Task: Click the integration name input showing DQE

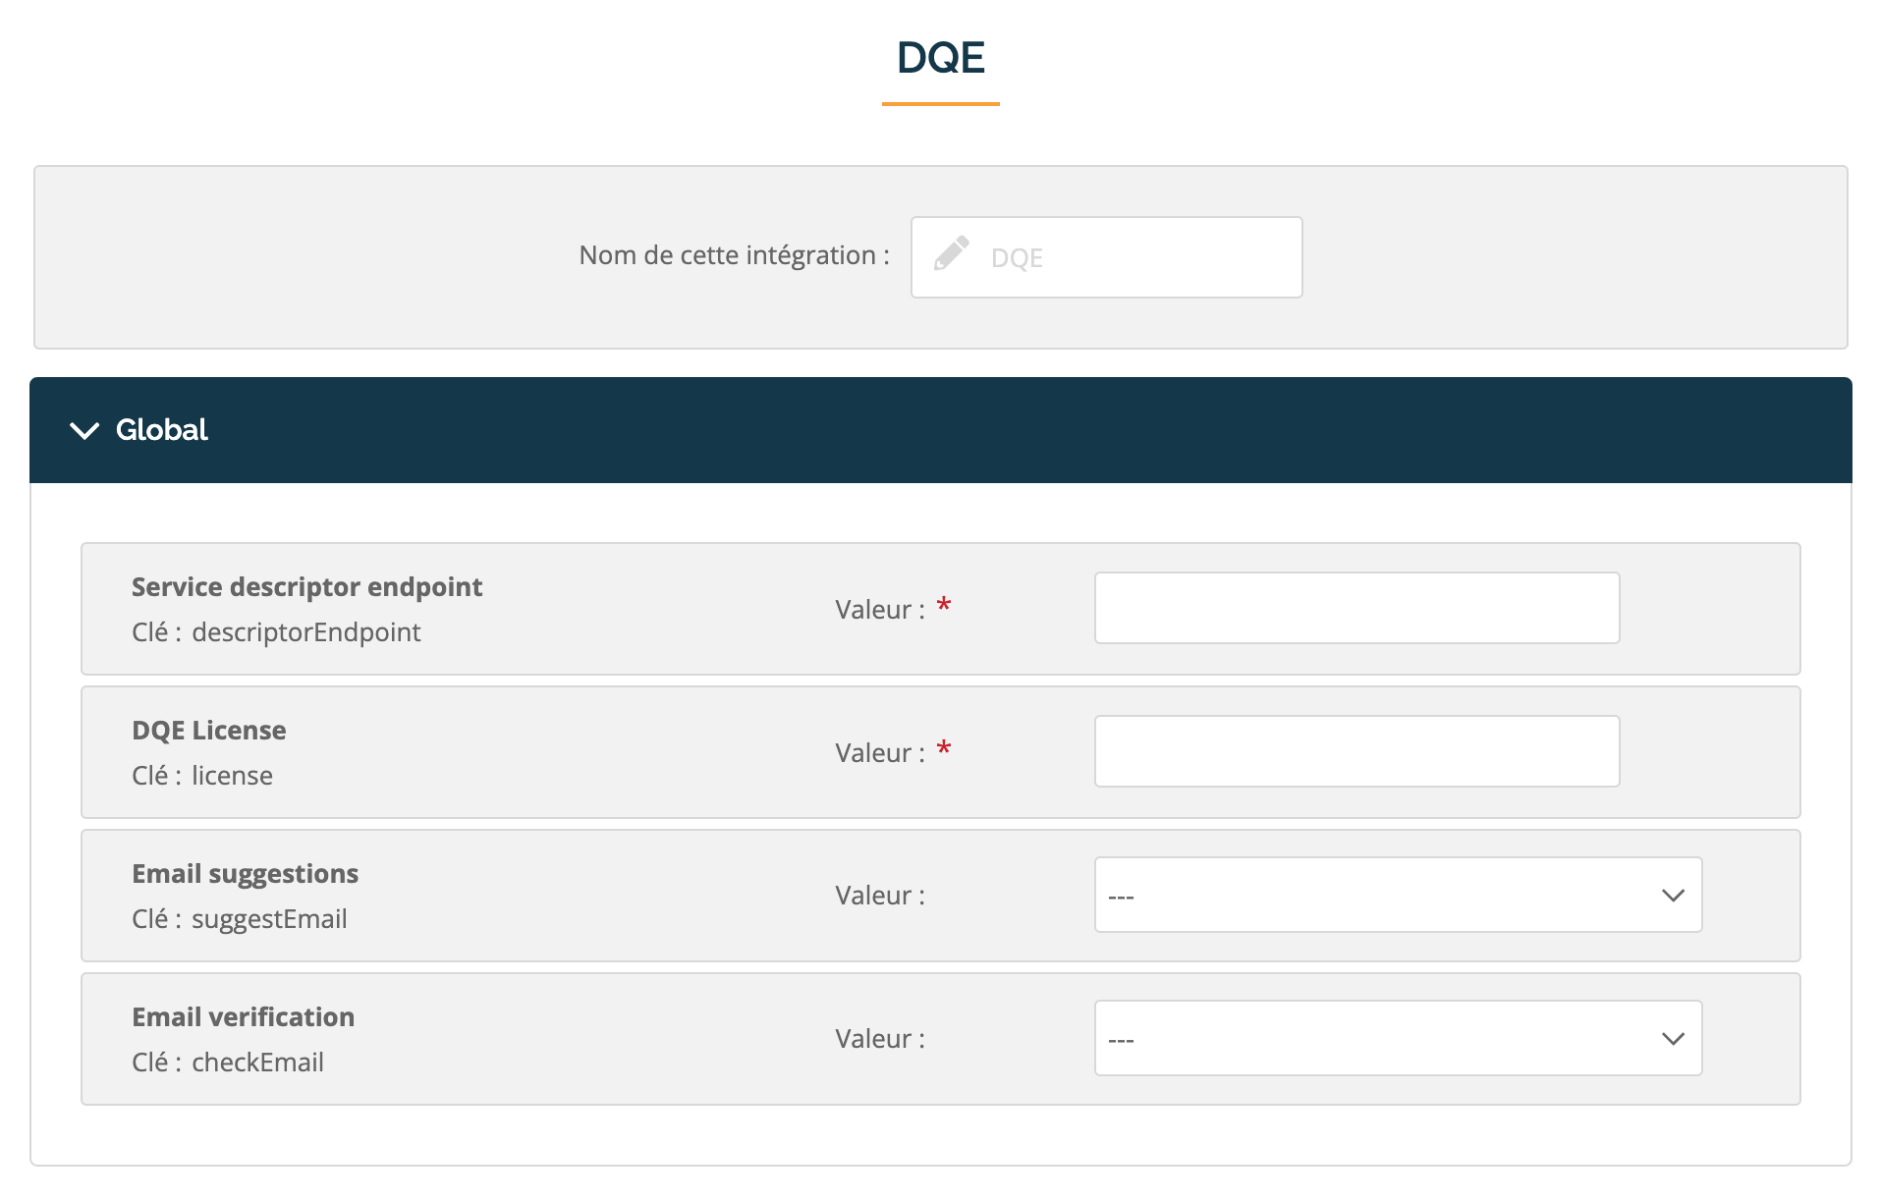Action: pos(1106,257)
